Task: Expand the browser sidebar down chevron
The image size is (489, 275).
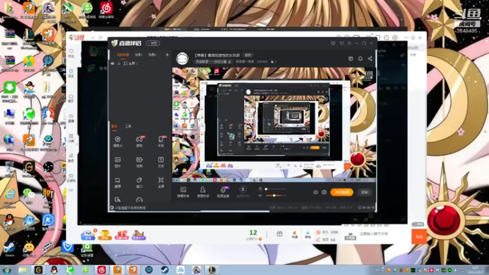Action: point(71,190)
